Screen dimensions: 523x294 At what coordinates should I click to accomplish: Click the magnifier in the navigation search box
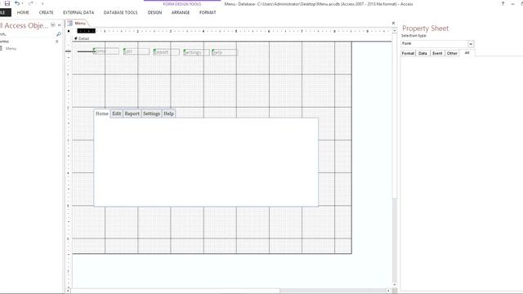(x=59, y=34)
